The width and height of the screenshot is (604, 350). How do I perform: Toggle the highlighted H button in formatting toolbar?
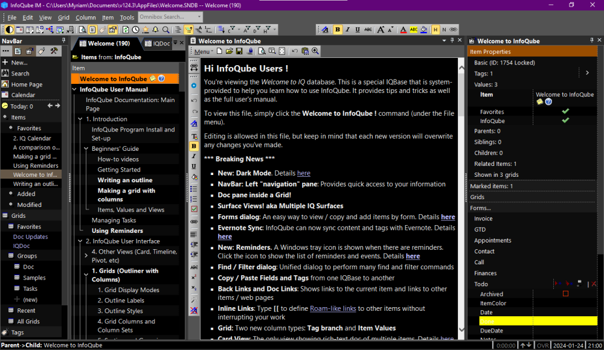pyautogui.click(x=435, y=30)
